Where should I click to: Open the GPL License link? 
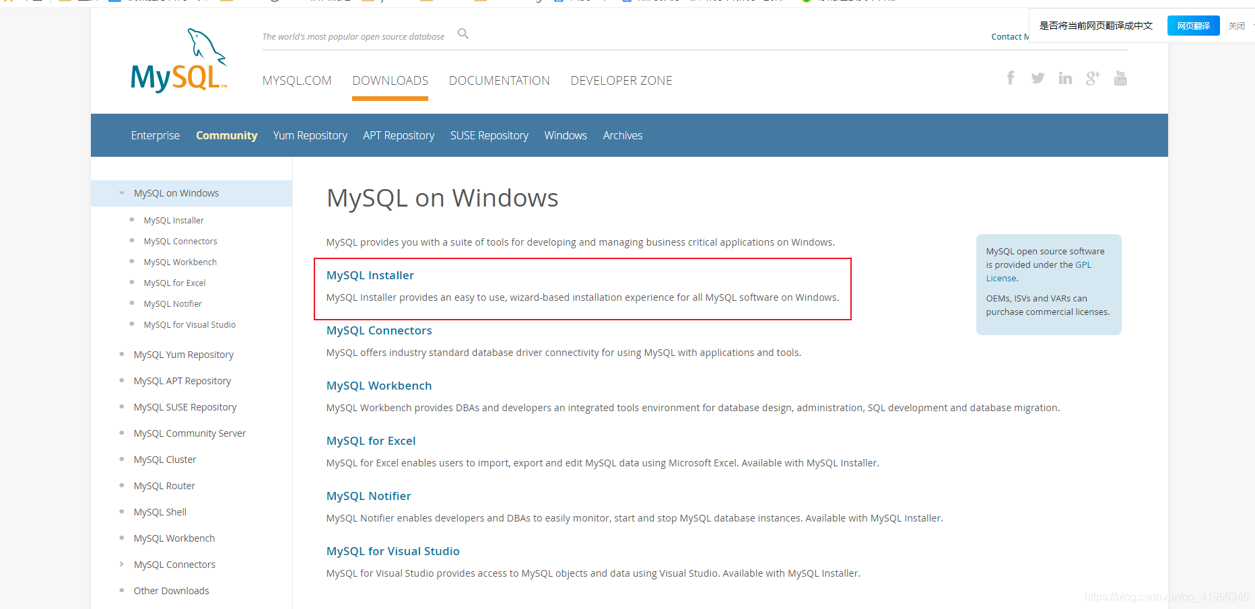click(1039, 271)
